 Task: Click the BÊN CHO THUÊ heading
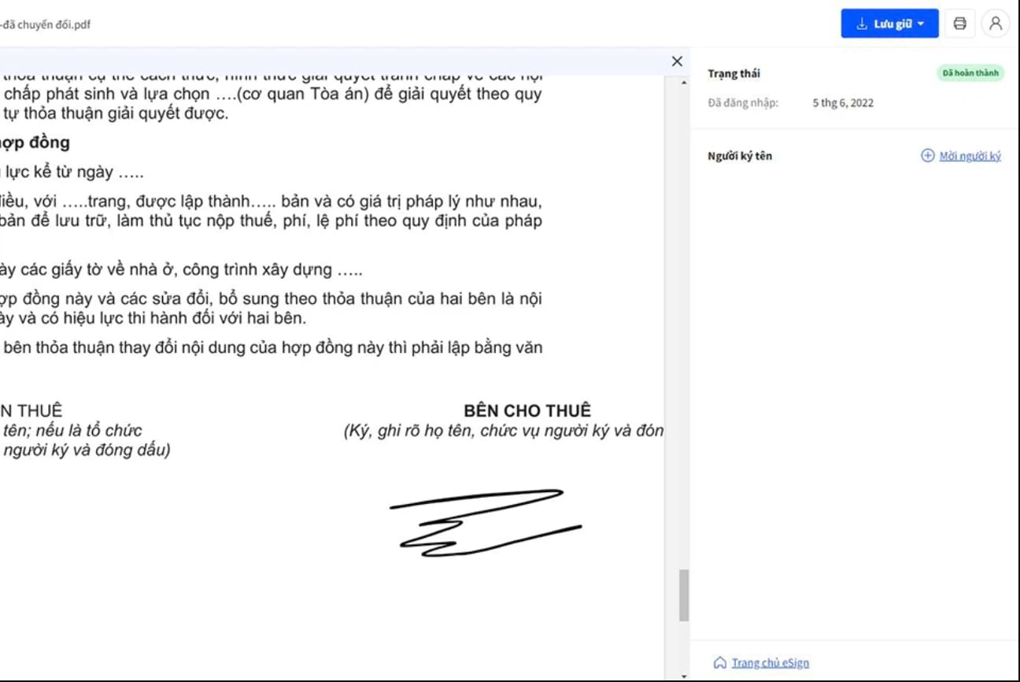point(527,410)
